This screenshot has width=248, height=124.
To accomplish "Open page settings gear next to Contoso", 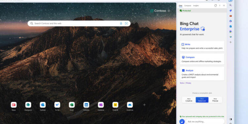I will pos(169,11).
